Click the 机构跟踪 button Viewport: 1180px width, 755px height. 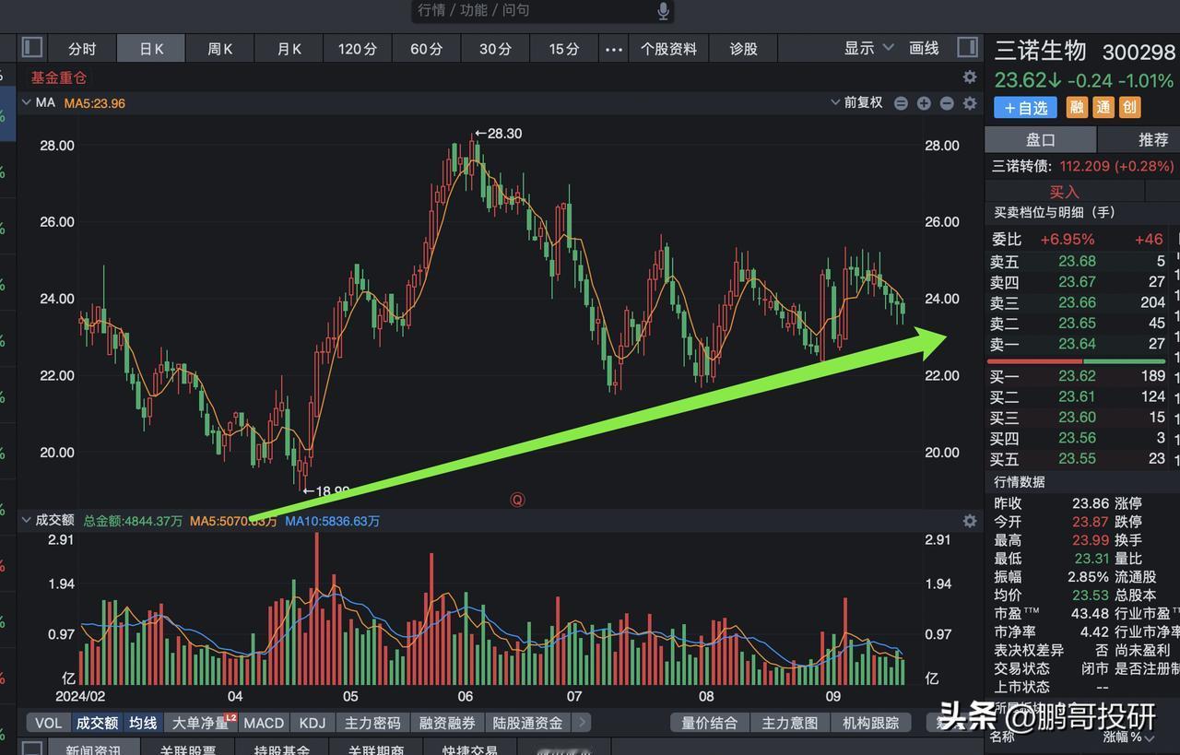click(870, 723)
